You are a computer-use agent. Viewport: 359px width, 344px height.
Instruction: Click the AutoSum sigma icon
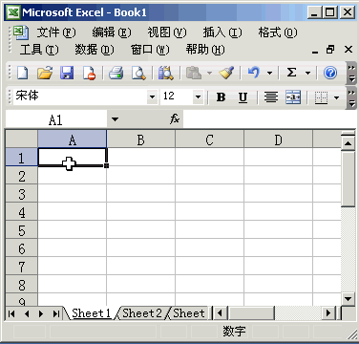(291, 73)
